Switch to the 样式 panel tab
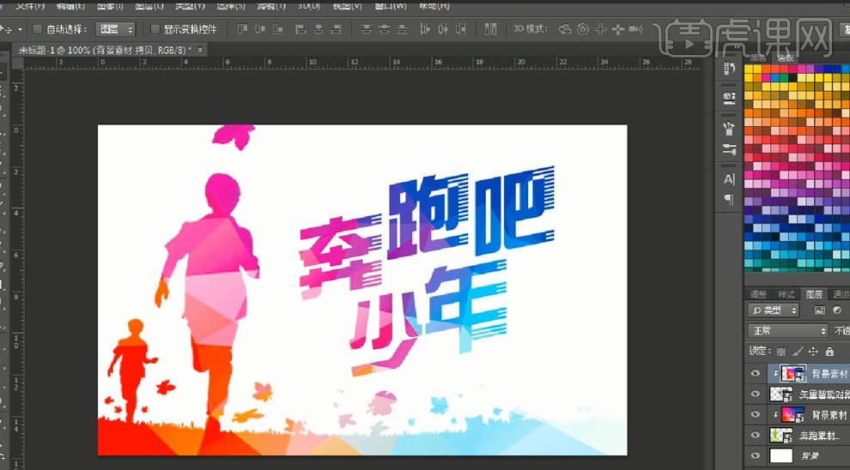850x470 pixels. point(786,294)
